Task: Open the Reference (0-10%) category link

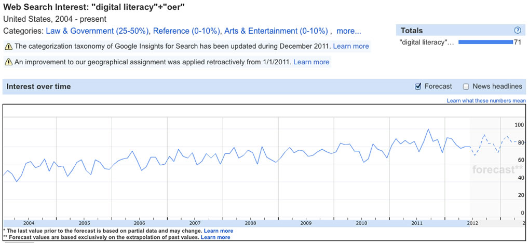Action: tap(186, 31)
